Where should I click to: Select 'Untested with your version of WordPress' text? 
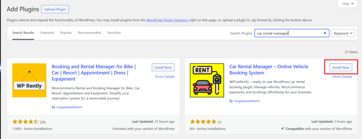144,129
